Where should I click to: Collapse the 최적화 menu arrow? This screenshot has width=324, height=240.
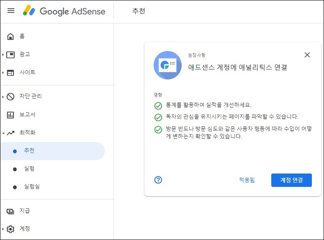coord(3,133)
